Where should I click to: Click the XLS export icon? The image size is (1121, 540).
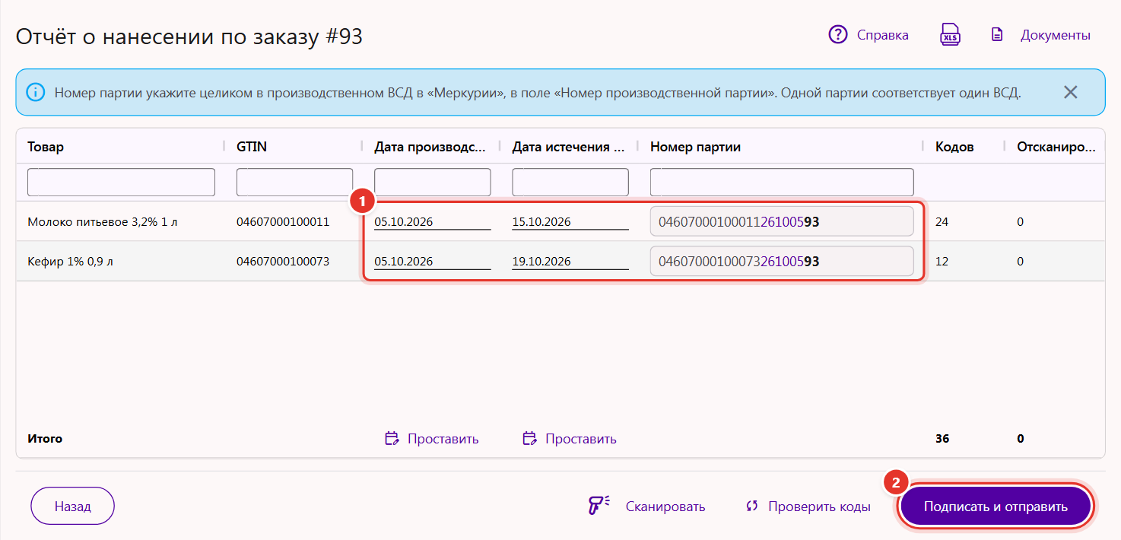(x=950, y=35)
